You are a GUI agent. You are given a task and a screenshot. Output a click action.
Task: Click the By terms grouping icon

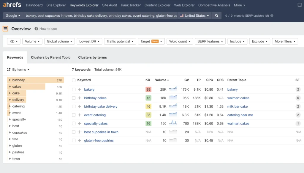click(x=9, y=70)
